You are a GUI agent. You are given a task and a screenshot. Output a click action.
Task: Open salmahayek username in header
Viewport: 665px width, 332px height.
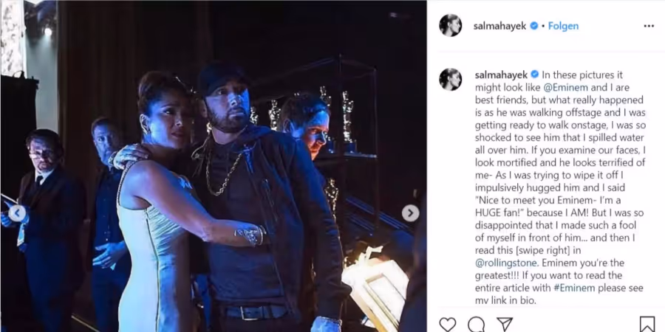click(x=500, y=26)
